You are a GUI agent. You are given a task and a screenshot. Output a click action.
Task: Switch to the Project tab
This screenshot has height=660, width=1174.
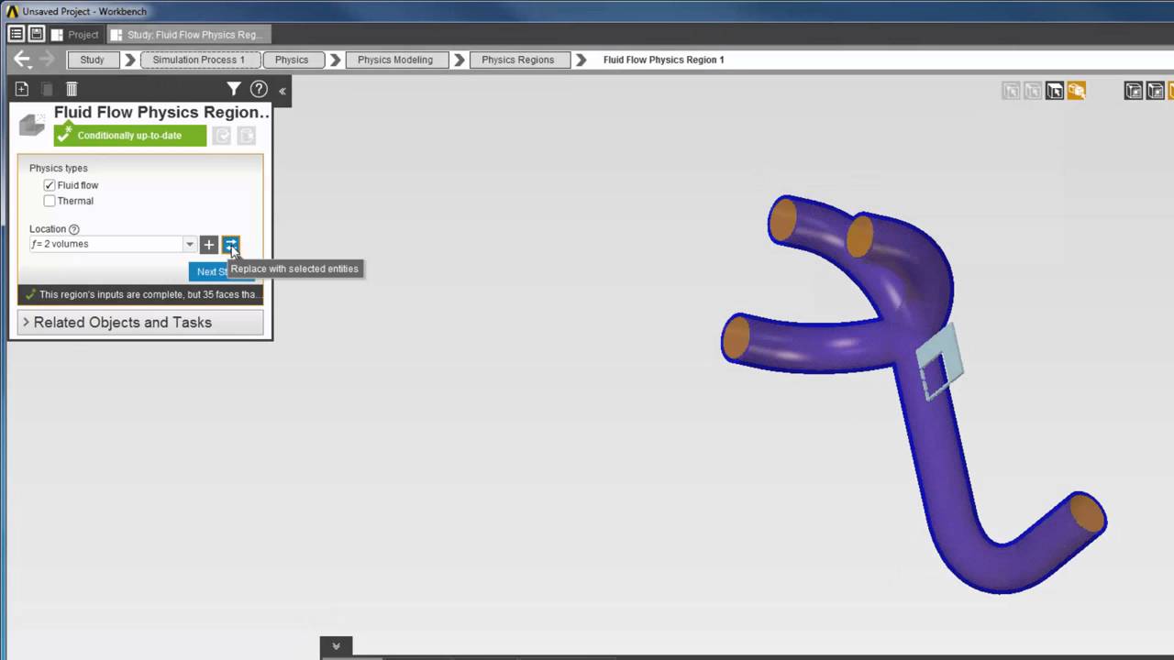tap(74, 35)
